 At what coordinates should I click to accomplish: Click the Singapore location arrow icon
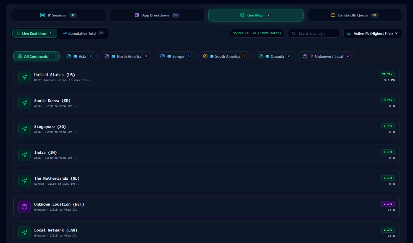tap(24, 129)
